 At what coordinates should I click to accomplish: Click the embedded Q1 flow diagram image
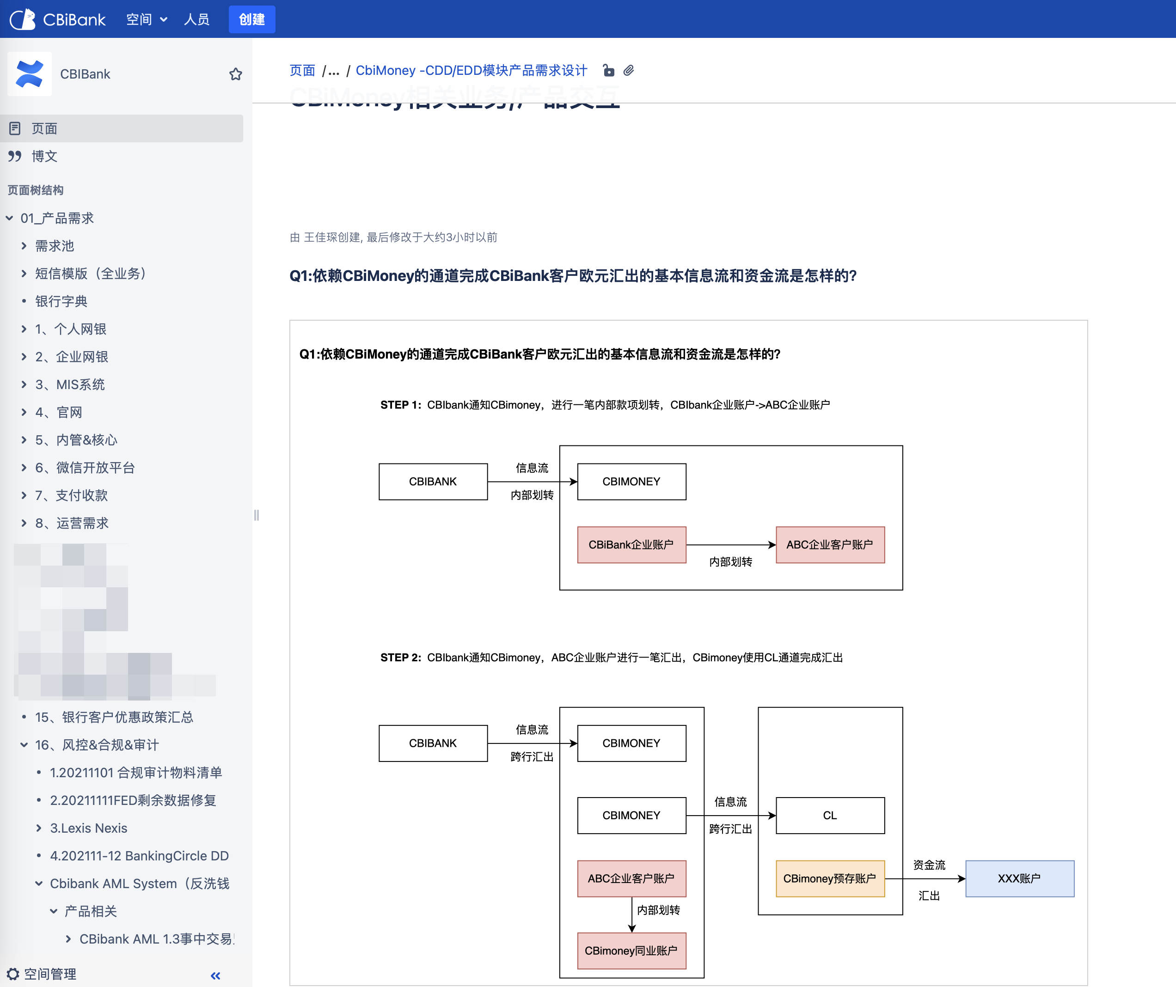(688, 653)
